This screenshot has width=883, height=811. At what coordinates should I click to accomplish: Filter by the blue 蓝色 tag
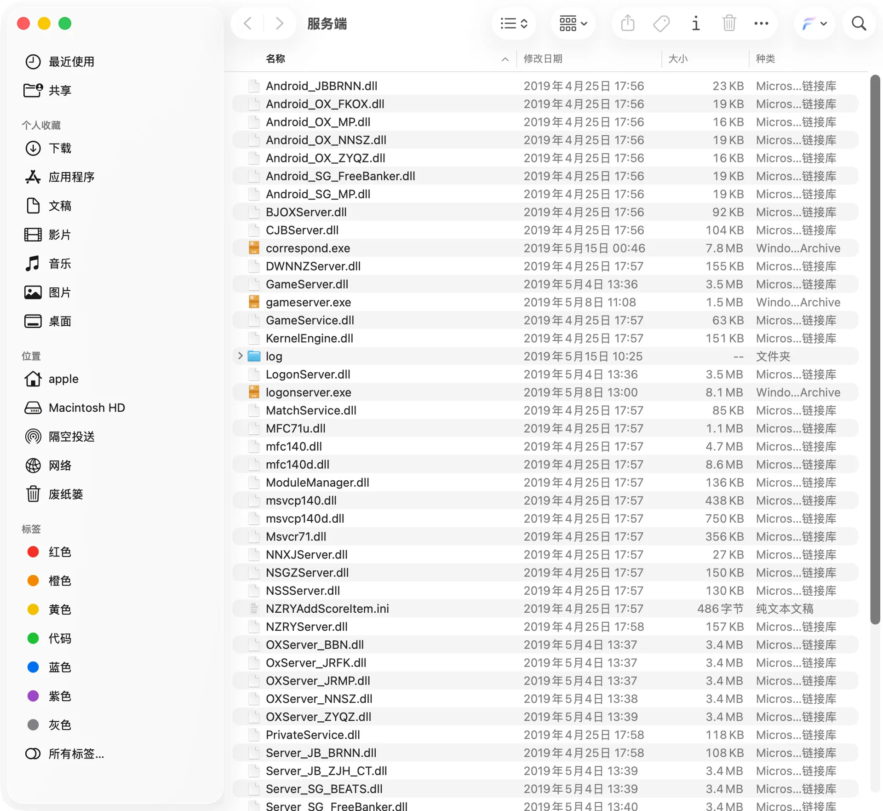tap(49, 667)
